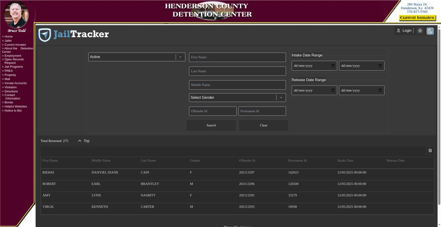441x227 pixels.
Task: Open calendar picker for Intake end date
Action: [x=380, y=66]
